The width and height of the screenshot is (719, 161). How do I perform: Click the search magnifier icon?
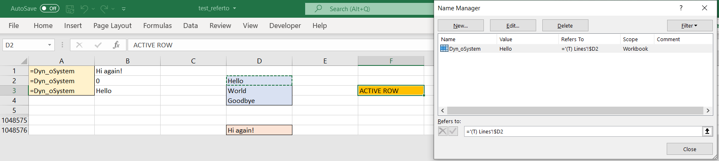click(x=319, y=8)
